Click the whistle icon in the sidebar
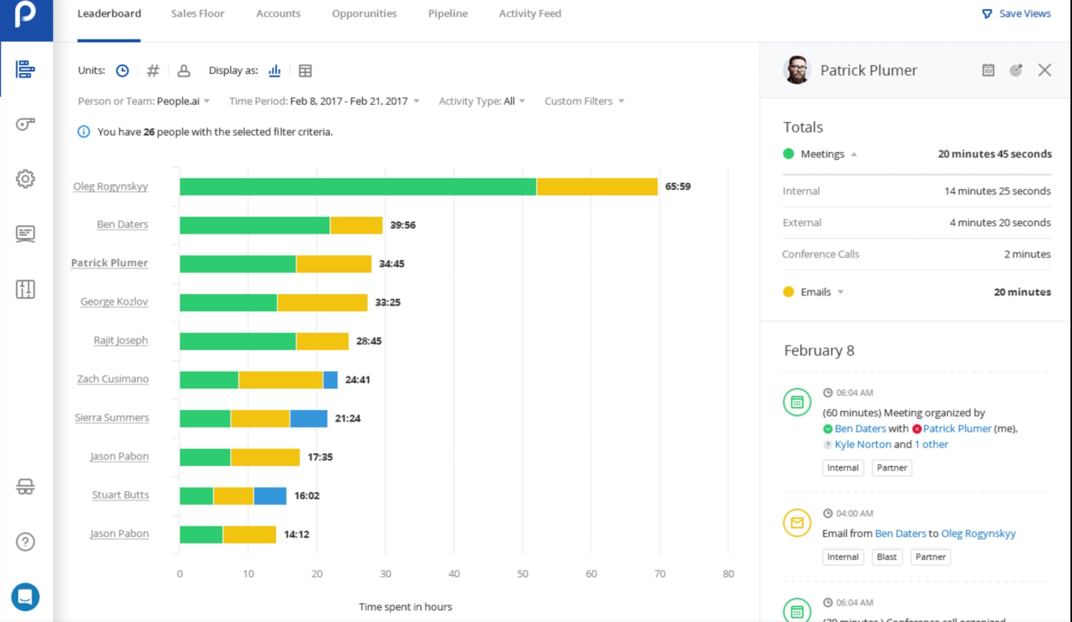The image size is (1072, 622). coord(25,124)
